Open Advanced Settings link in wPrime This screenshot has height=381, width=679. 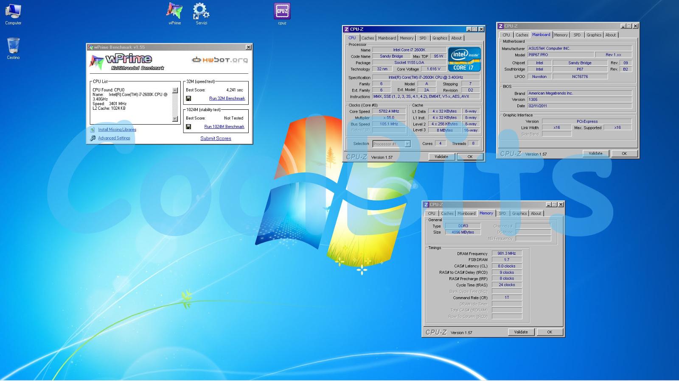tap(114, 138)
